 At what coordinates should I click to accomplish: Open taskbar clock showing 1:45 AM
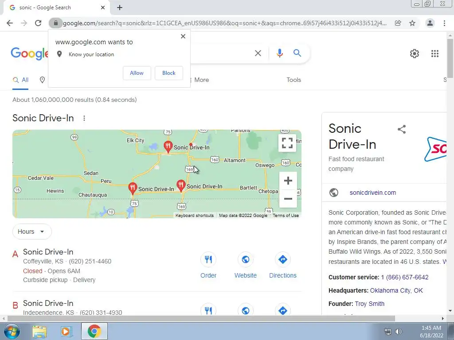pyautogui.click(x=431, y=332)
